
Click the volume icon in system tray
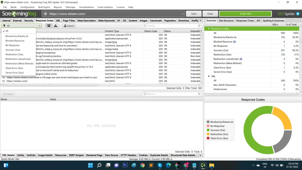coord(277,165)
